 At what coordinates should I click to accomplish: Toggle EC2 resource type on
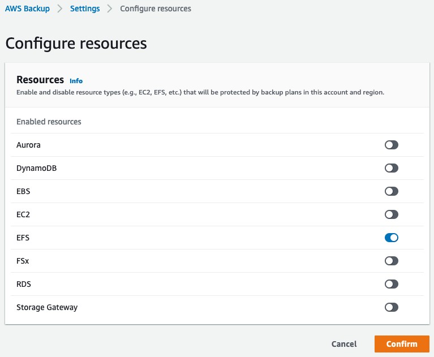point(391,214)
